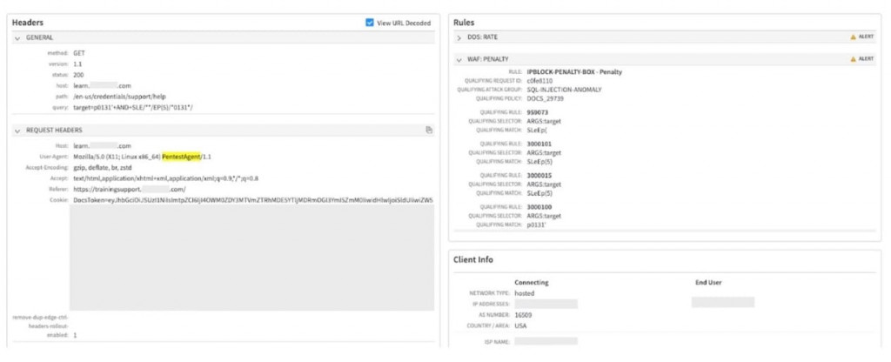Select network type value hosted
The image size is (891, 362).
tap(524, 293)
